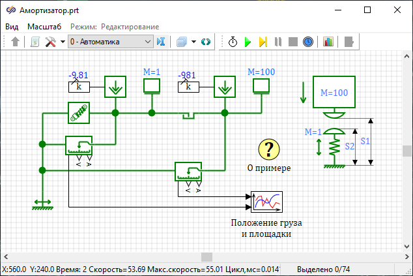Pause the simulation

pyautogui.click(x=278, y=42)
